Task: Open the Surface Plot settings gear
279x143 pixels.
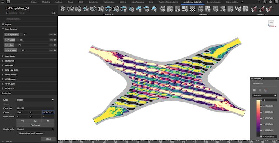Action: 254,90
